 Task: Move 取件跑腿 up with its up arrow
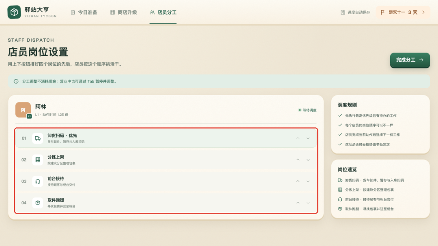298,203
